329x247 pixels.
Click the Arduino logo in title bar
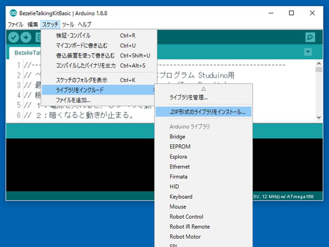click(13, 13)
